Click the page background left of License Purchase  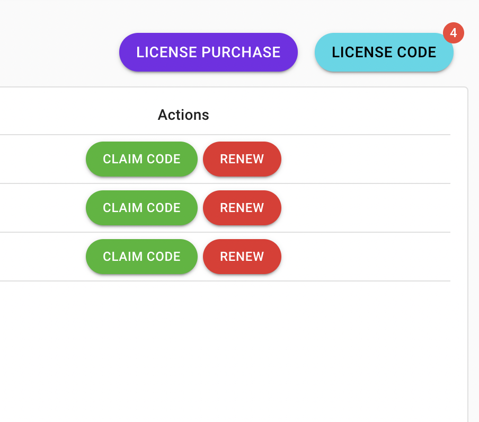pyautogui.click(x=53, y=52)
